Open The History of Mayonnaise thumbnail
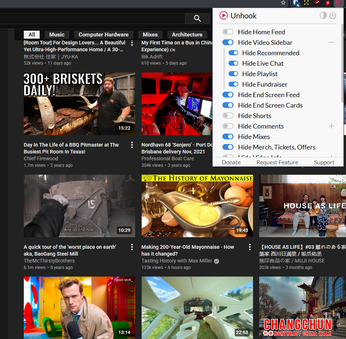Viewport: 346px width, 339px height. coord(197,206)
